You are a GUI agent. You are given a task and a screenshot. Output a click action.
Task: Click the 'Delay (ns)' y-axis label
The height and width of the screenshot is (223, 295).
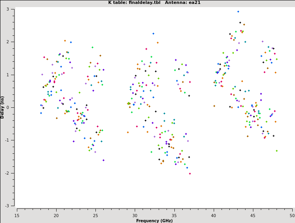click(x=3, y=107)
